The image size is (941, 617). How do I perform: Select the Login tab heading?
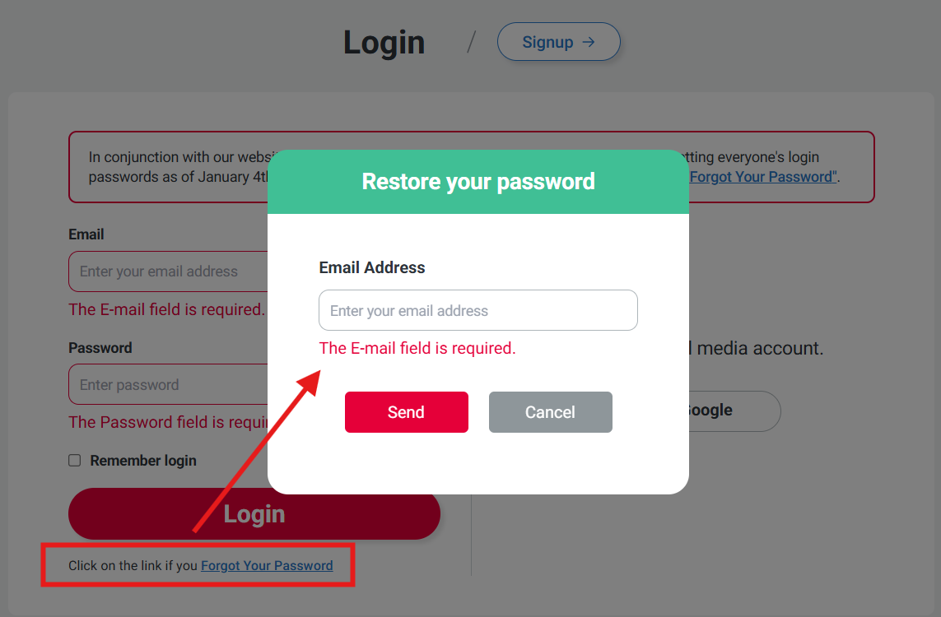coord(384,42)
